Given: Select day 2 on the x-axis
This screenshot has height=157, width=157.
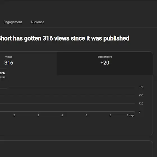Looking at the screenshot, I should 14,115.
